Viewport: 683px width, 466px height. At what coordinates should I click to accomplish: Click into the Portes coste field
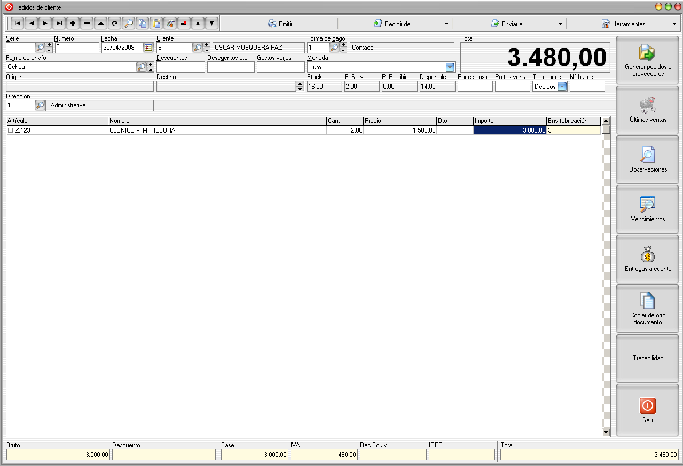pos(475,87)
